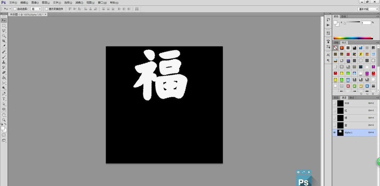Show the 红 channel visibility box

tap(335, 111)
